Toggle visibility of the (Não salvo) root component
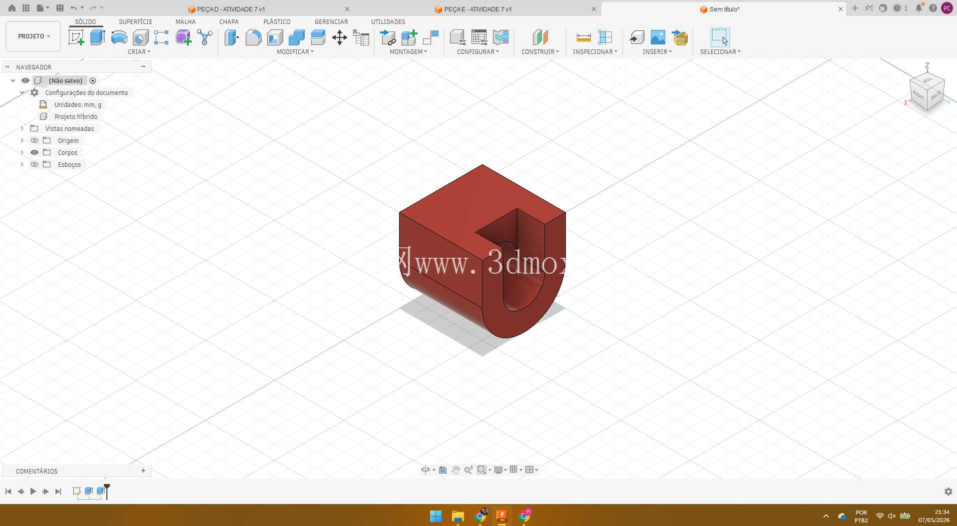 click(x=25, y=80)
